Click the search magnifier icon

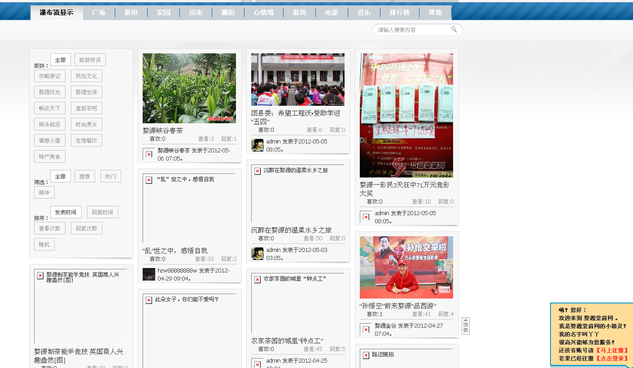[x=454, y=30]
